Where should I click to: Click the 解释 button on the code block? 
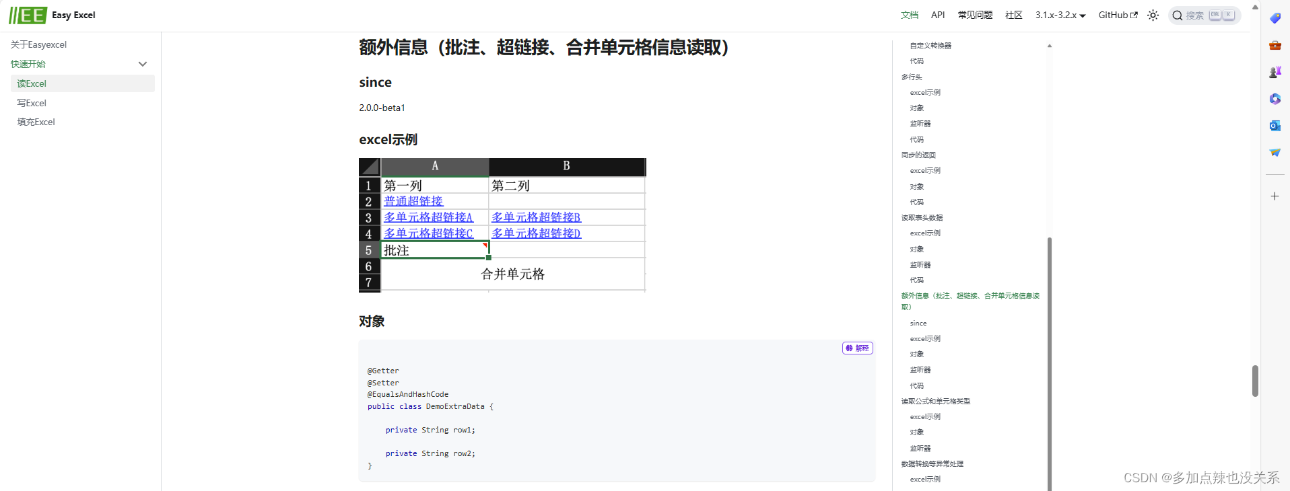click(857, 348)
